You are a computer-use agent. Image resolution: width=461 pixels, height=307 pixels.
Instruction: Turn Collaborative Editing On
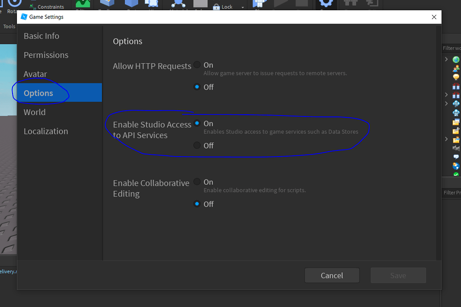coord(197,182)
